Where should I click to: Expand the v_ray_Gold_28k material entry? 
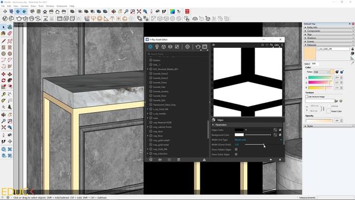point(148,109)
